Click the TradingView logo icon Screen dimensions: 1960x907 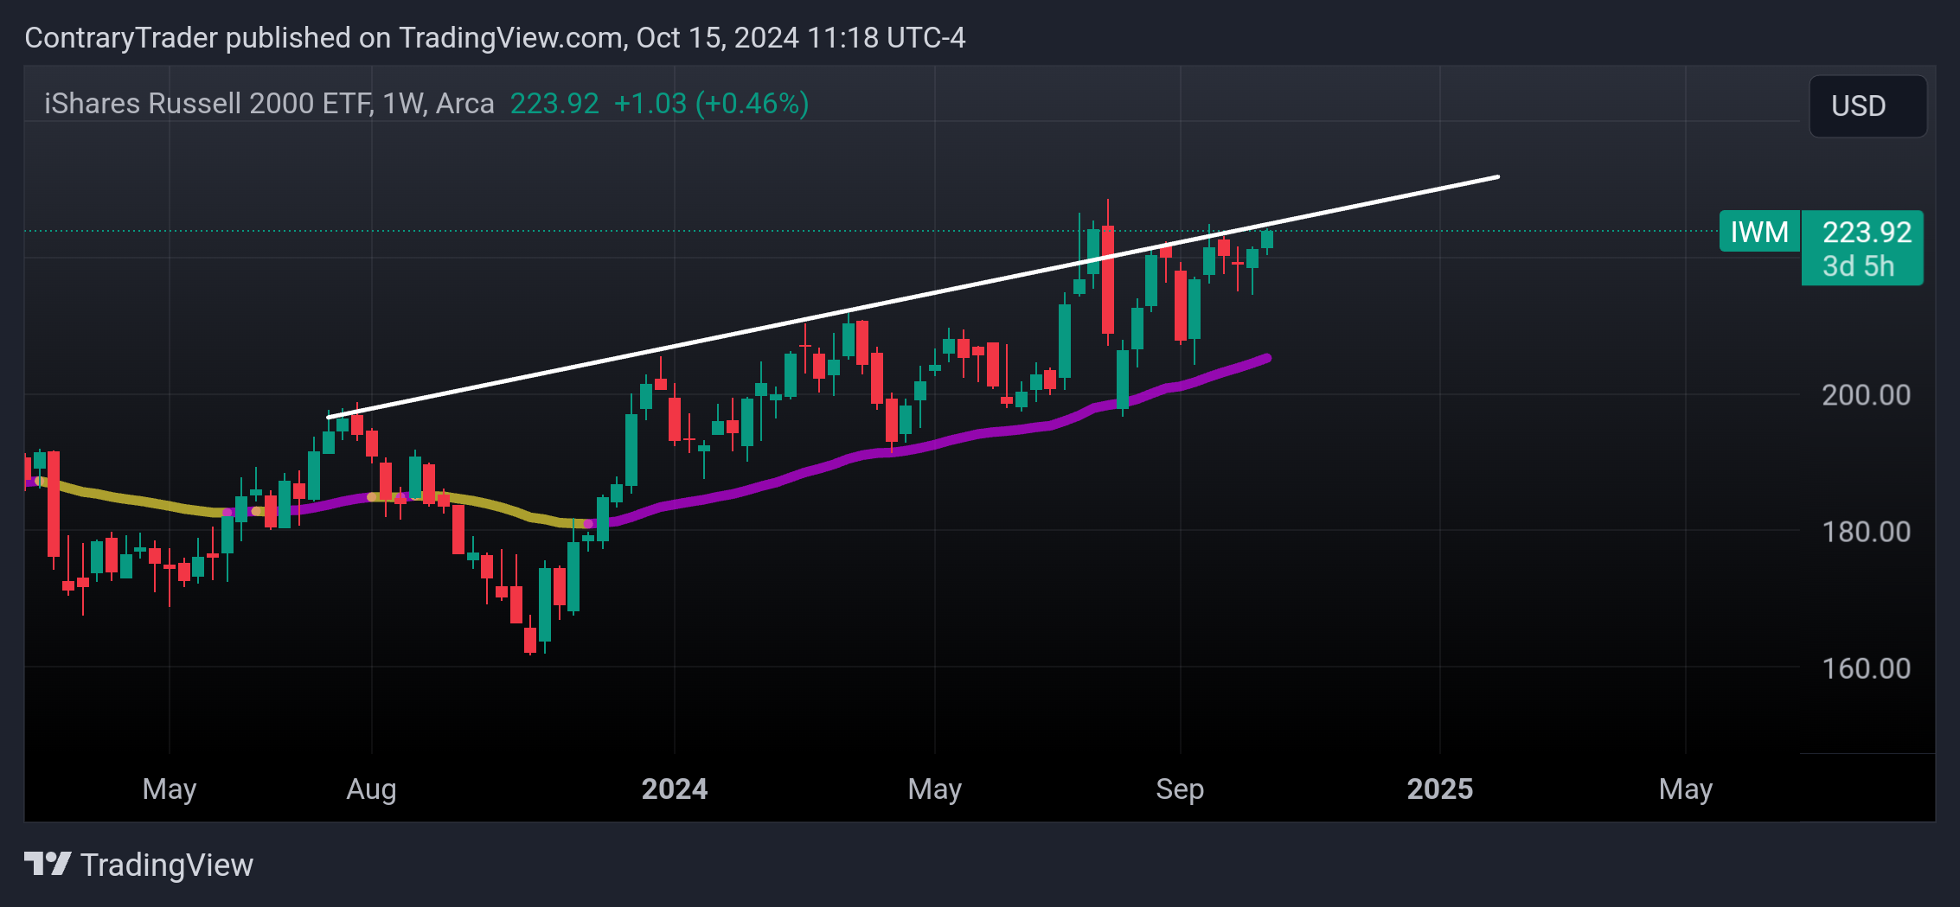coord(48,864)
